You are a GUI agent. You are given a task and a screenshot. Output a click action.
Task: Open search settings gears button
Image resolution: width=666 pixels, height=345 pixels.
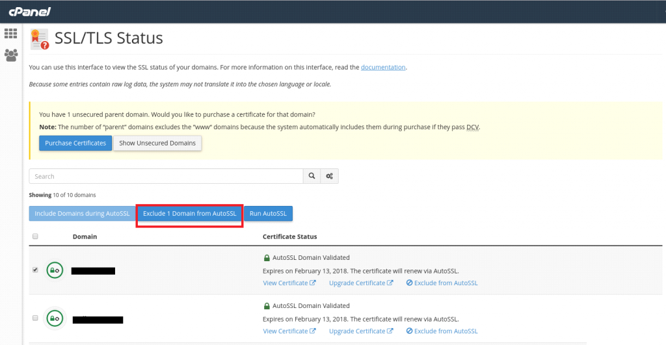[x=330, y=176]
